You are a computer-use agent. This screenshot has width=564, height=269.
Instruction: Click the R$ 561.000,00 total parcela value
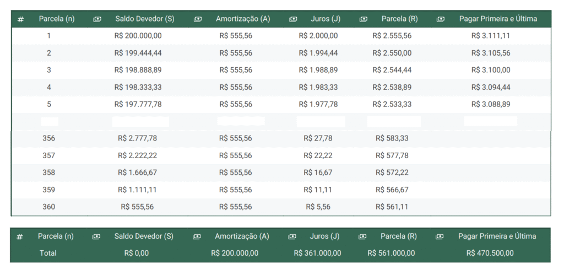click(x=391, y=253)
